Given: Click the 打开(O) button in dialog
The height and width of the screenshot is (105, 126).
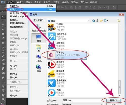Looking at the screenshot, I should (113, 100).
